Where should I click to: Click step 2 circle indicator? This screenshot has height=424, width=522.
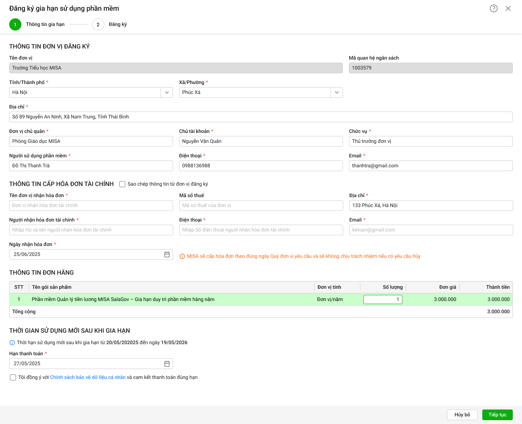click(98, 24)
